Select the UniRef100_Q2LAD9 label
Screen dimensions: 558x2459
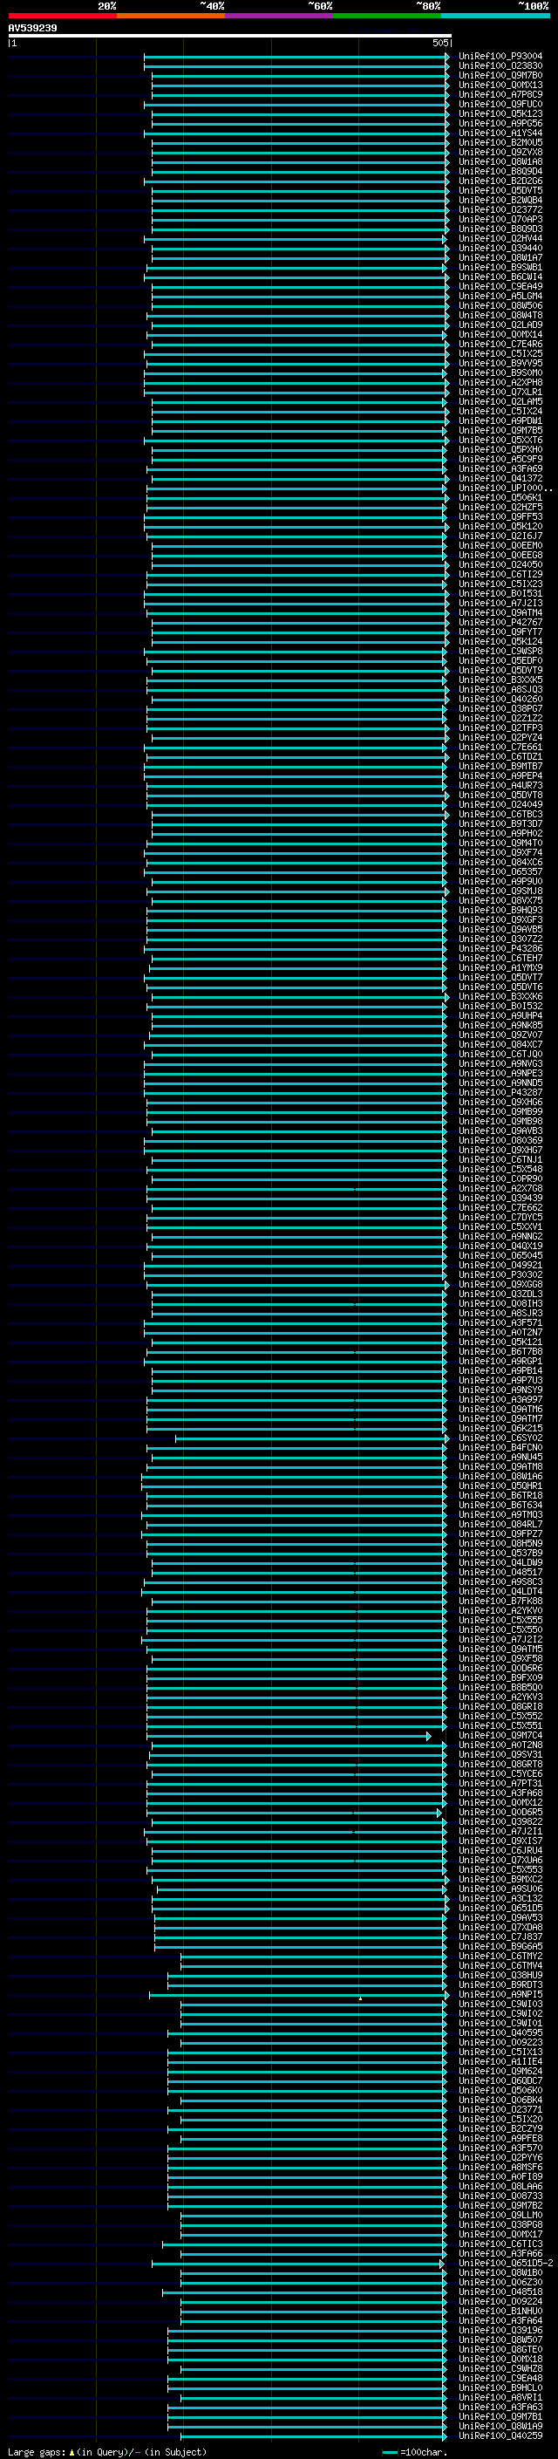pos(500,324)
